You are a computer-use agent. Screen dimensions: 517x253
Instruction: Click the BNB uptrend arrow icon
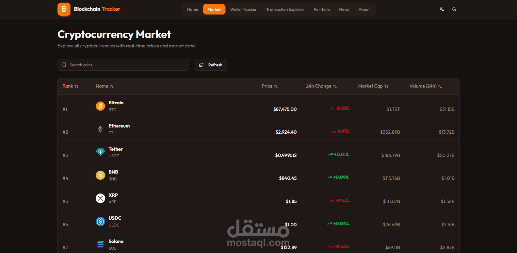[x=330, y=177]
